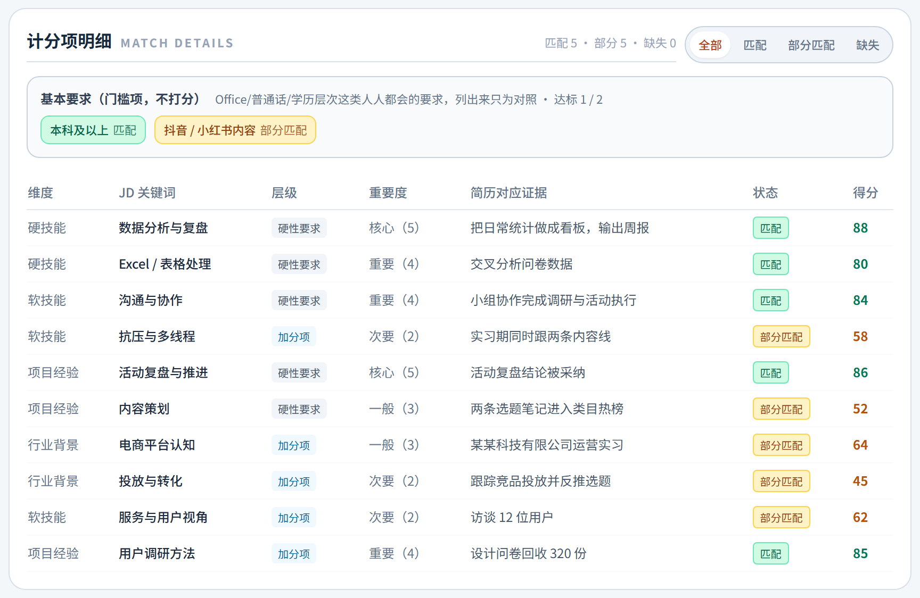This screenshot has width=920, height=598.
Task: Select the 抗压与多线程 keyword
Action: click(x=157, y=336)
